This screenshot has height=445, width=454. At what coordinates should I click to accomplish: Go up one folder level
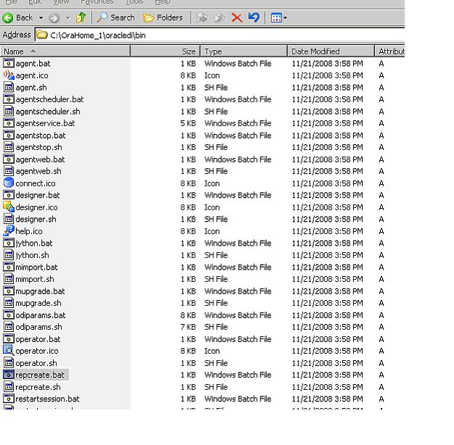pyautogui.click(x=81, y=17)
